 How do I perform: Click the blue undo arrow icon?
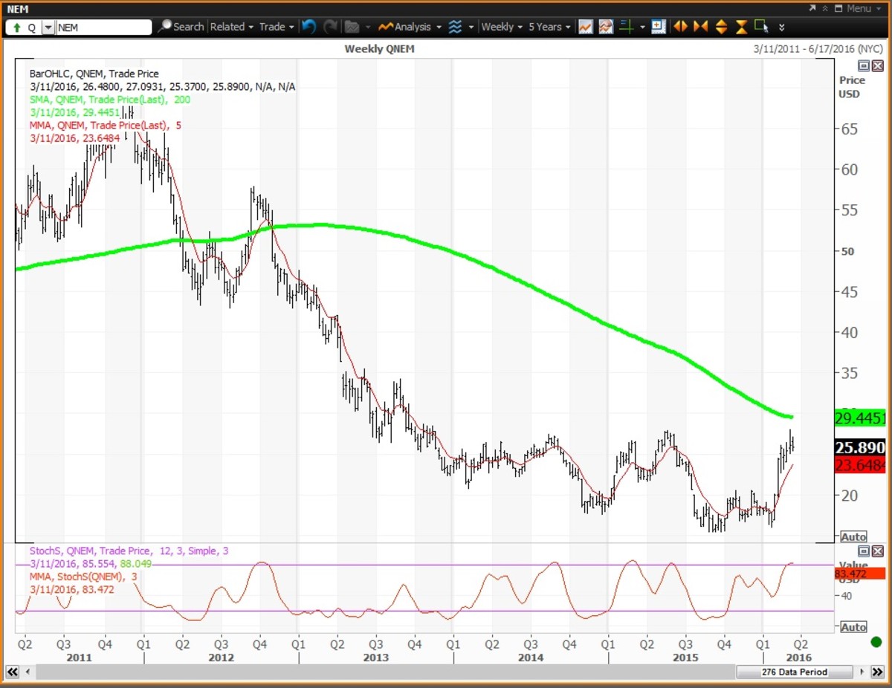309,27
